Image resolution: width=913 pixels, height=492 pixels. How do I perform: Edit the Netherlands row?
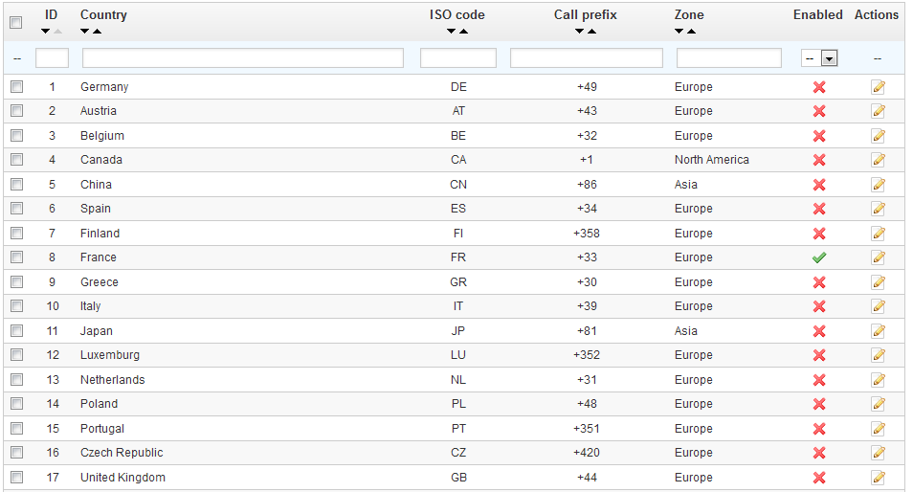(878, 381)
